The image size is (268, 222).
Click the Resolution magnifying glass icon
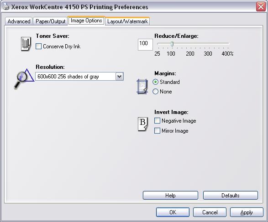pos(24,78)
